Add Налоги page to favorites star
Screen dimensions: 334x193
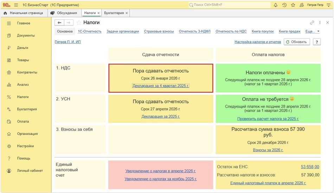[79, 22]
